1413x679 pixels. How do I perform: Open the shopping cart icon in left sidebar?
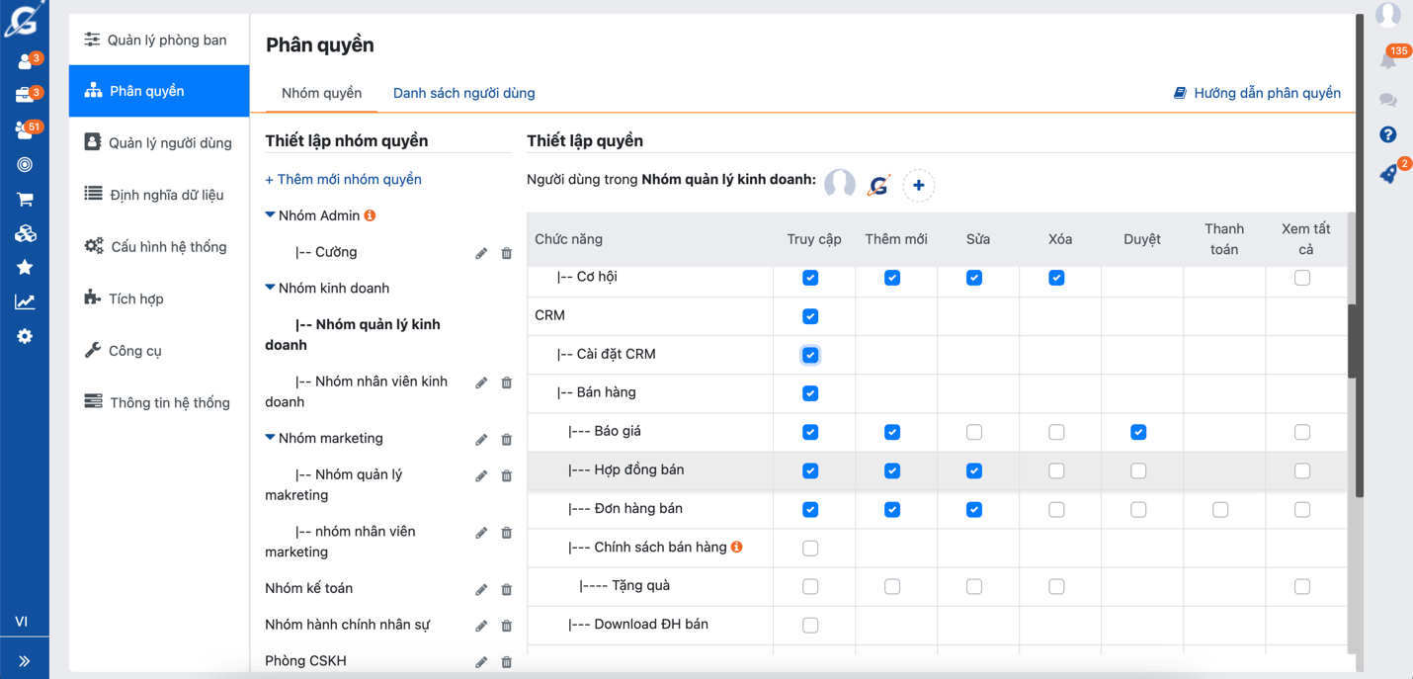(25, 200)
